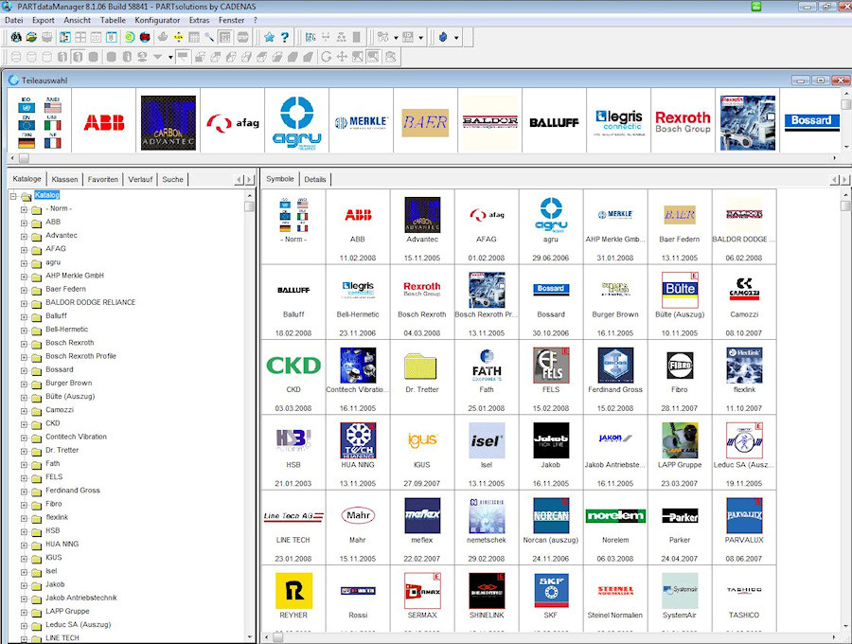Click the red toolbar icon
This screenshot has height=644, width=852.
[145, 37]
